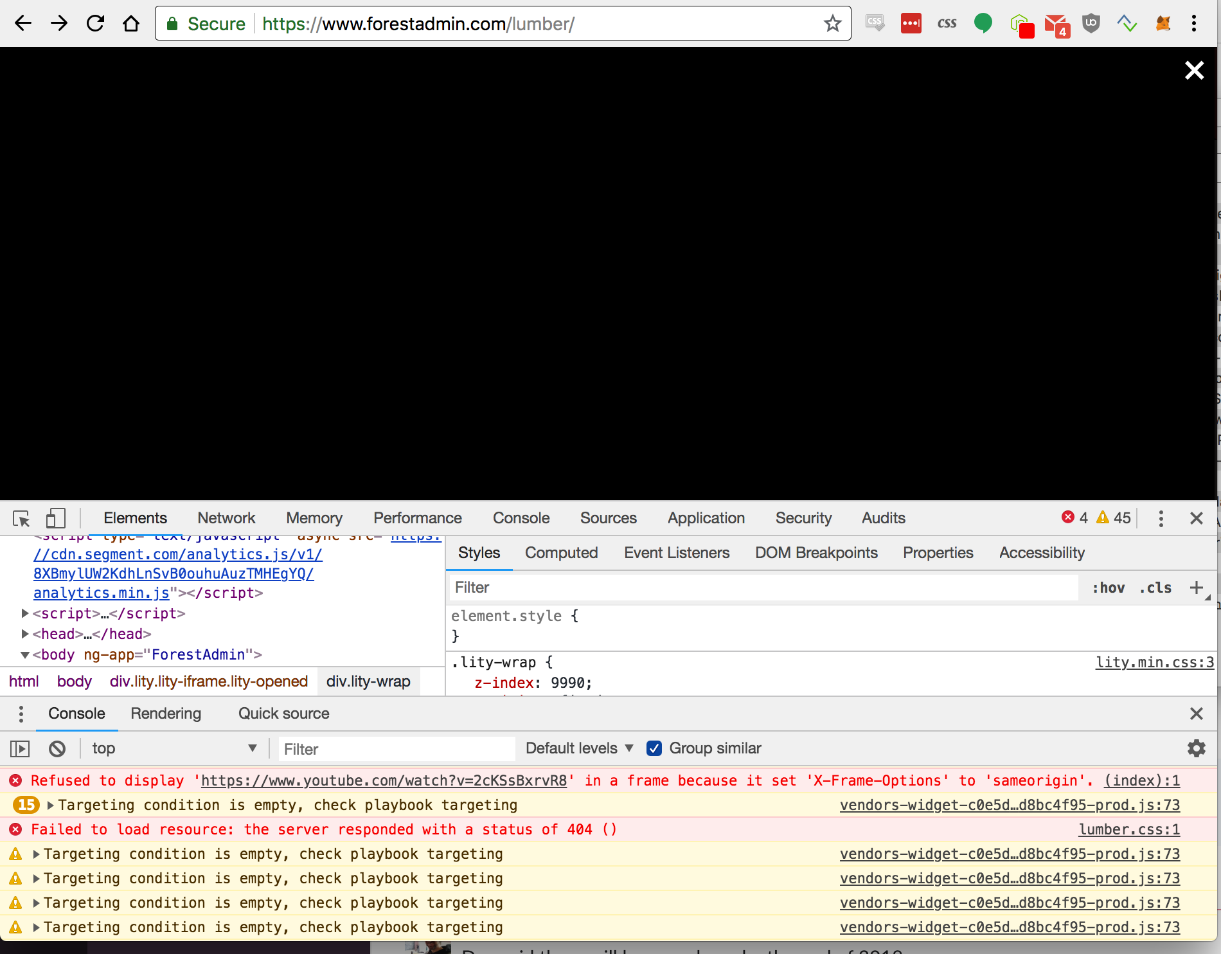Uncheck the Group similar checkbox
The height and width of the screenshot is (954, 1221).
click(x=654, y=748)
